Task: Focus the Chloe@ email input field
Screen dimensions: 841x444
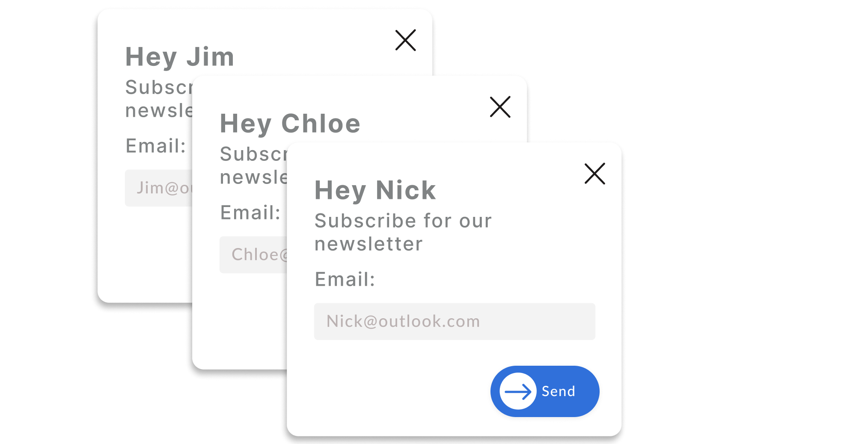Action: (x=253, y=255)
